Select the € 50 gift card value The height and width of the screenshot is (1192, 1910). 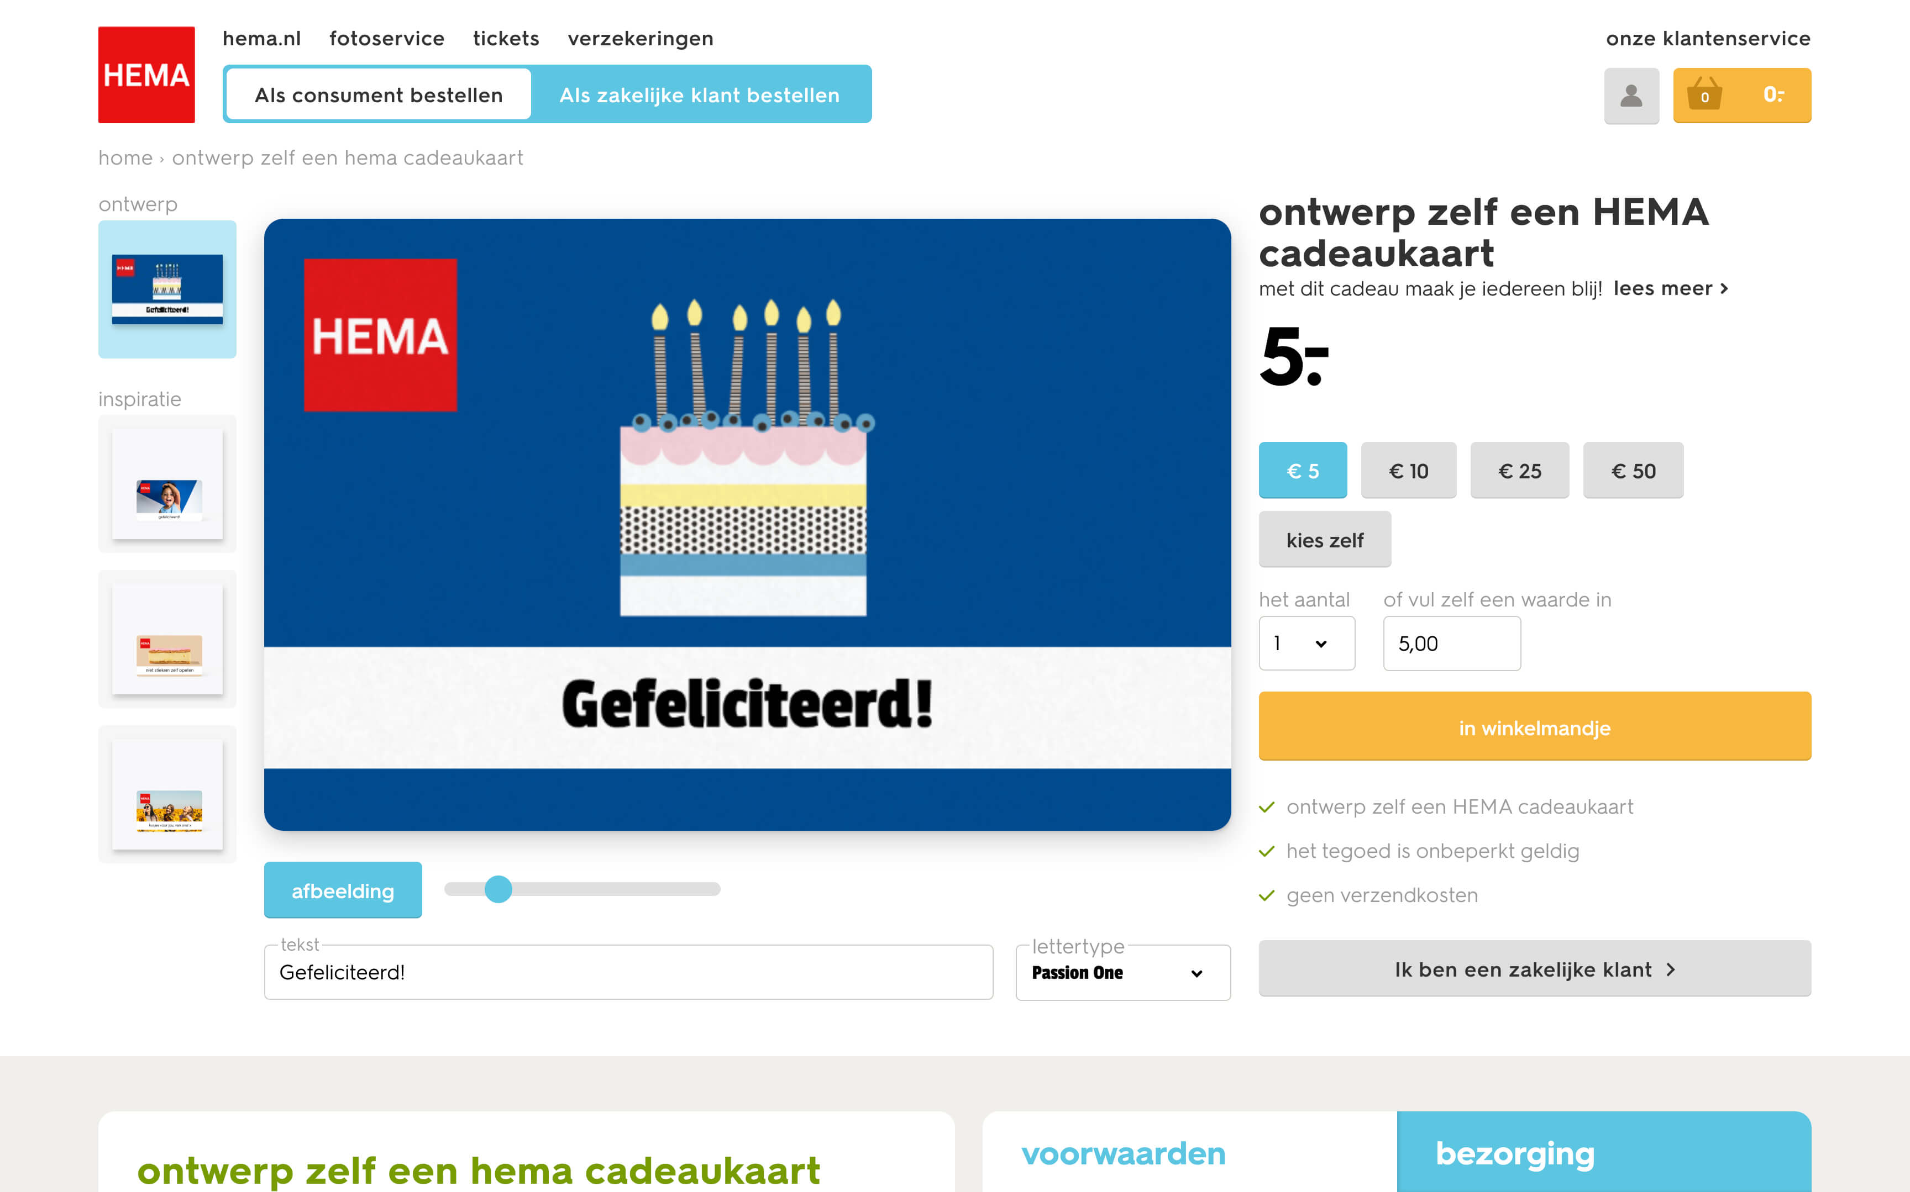[x=1633, y=471]
